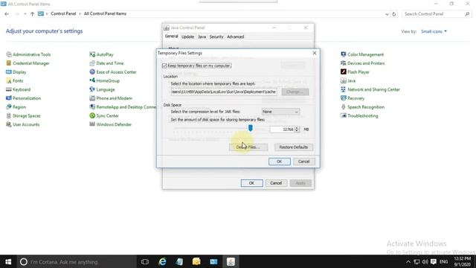Open Task View from taskbar
Viewport: 476px width, 268px height.
tap(145, 262)
